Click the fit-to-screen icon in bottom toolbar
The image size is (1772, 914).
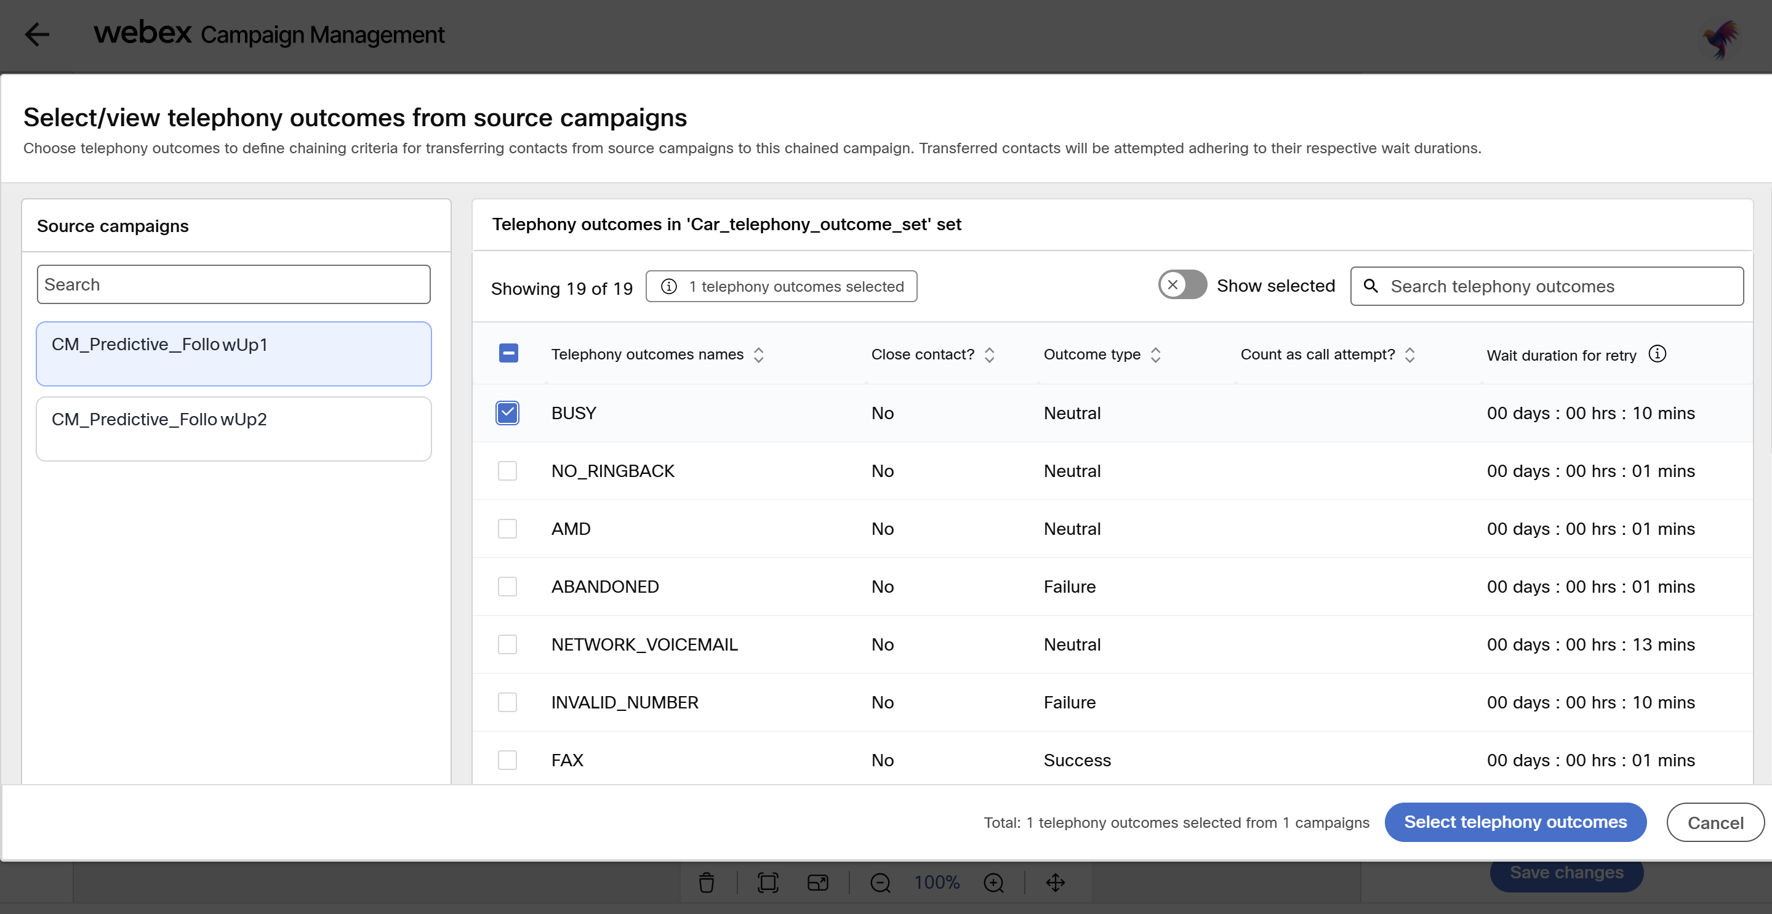pyautogui.click(x=767, y=883)
